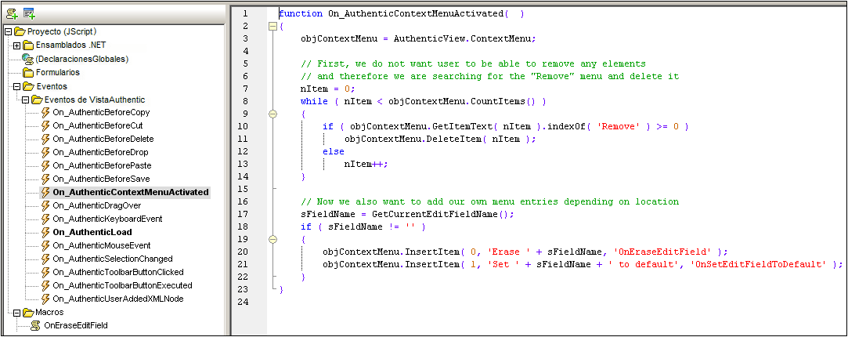Collapse the Macros folder node
This screenshot has height=337, width=848.
tap(16, 312)
